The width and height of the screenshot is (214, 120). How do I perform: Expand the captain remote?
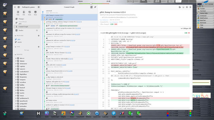point(16,66)
